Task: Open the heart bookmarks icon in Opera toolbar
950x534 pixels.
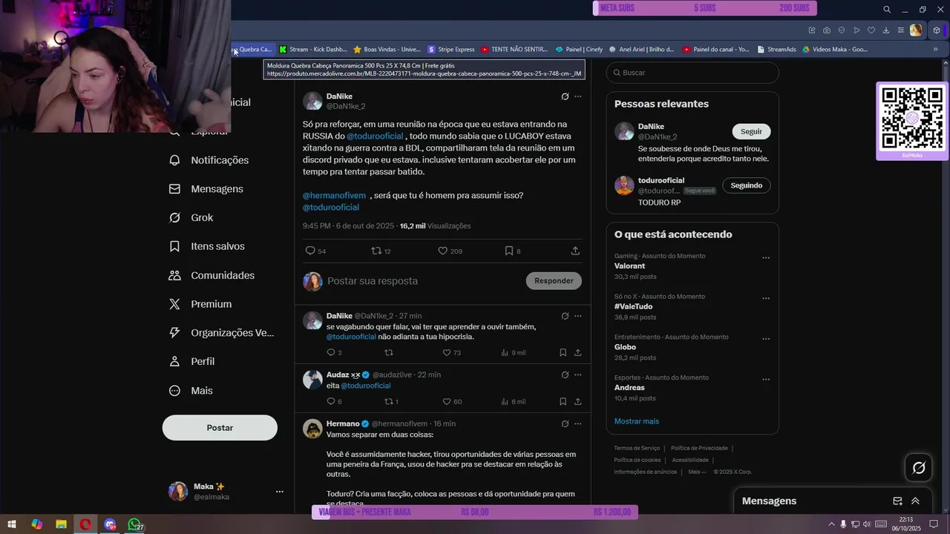Action: tap(871, 30)
